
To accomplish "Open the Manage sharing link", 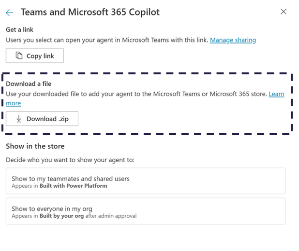I will [x=233, y=40].
